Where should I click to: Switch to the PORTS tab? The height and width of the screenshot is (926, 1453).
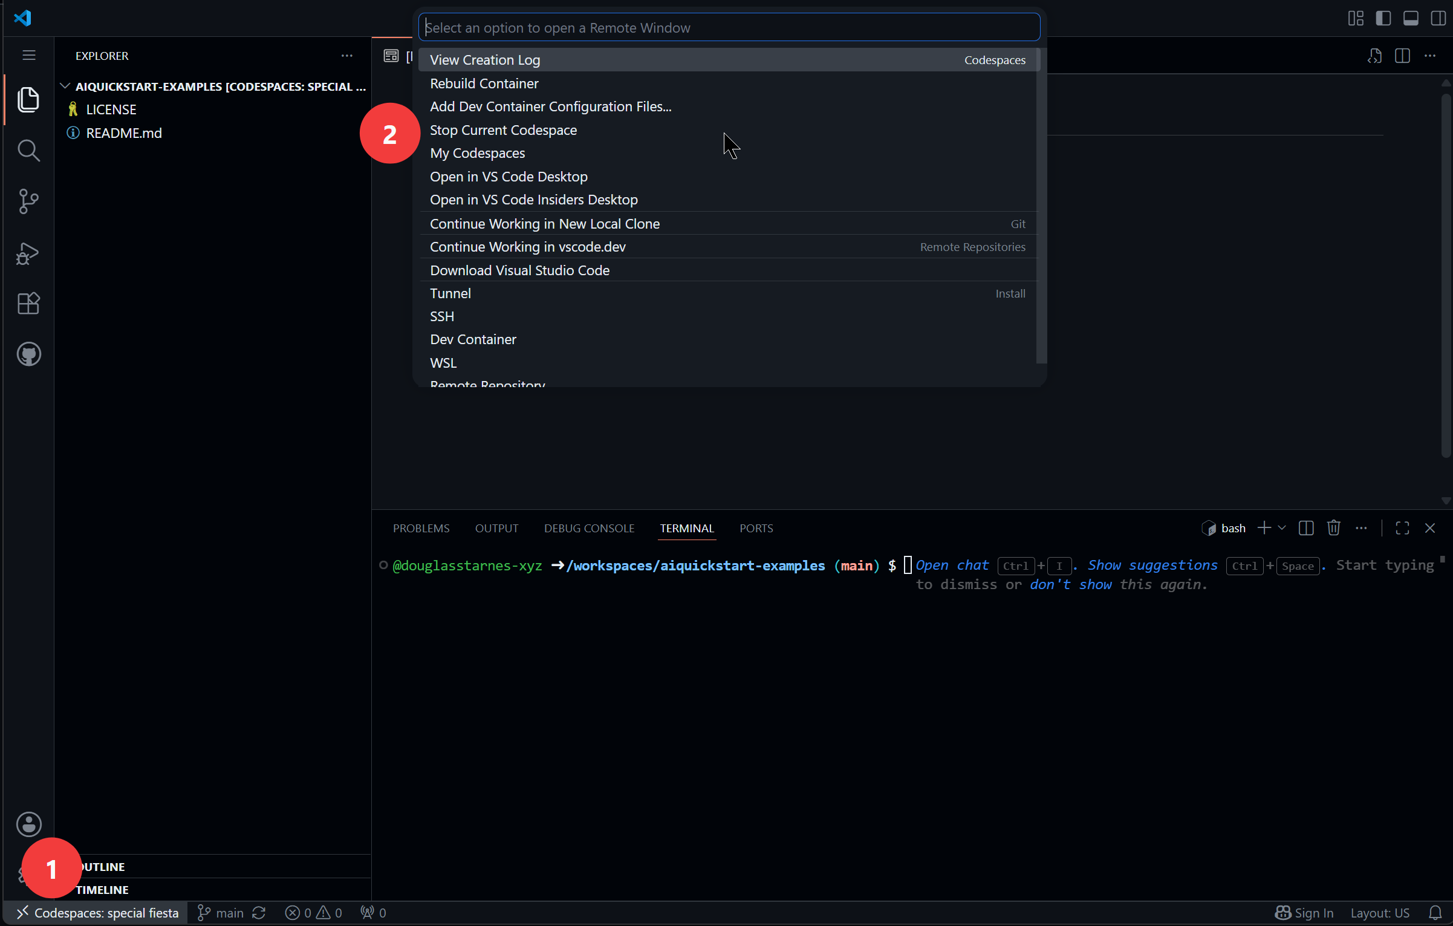pos(756,528)
